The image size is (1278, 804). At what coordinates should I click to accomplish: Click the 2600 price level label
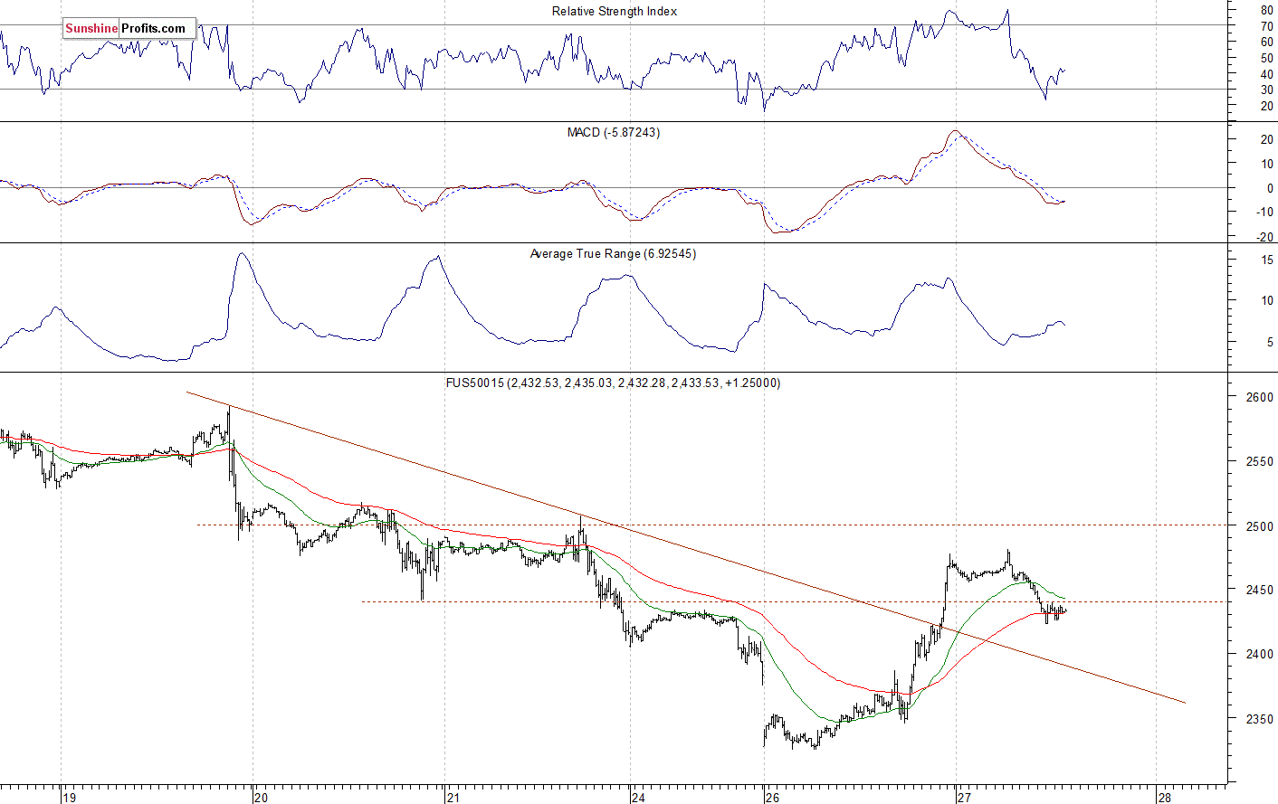point(1259,397)
